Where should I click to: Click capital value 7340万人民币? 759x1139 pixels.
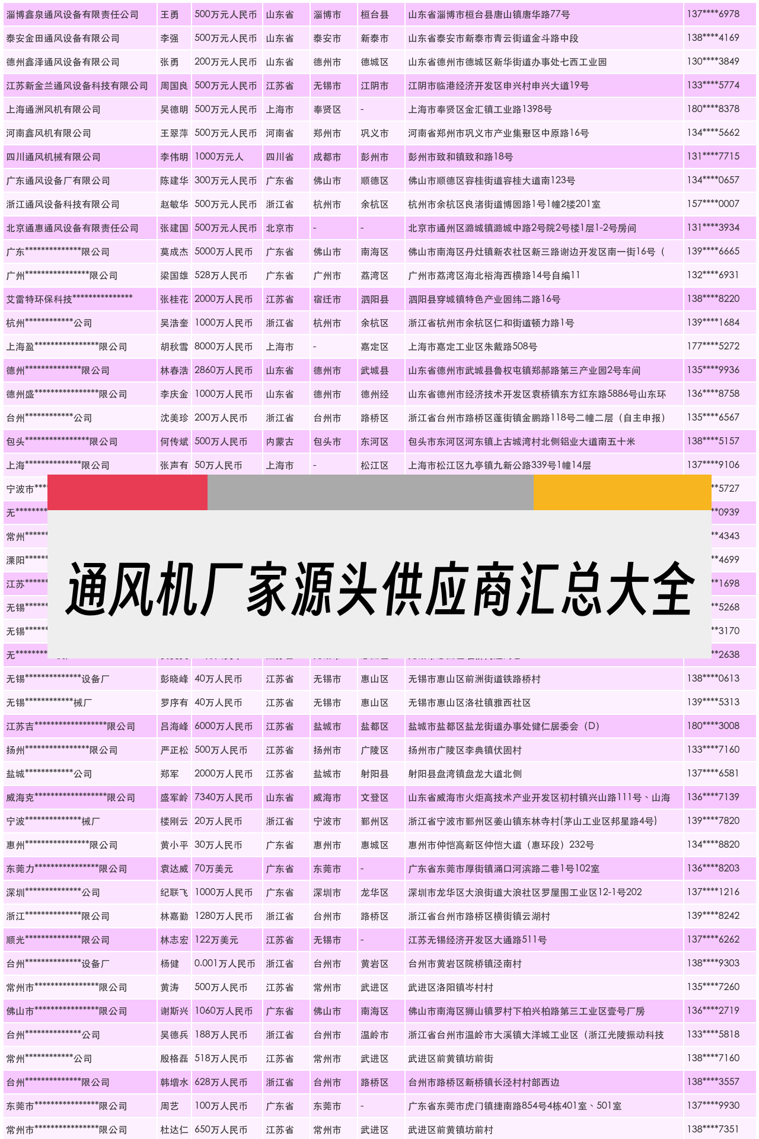(x=224, y=797)
